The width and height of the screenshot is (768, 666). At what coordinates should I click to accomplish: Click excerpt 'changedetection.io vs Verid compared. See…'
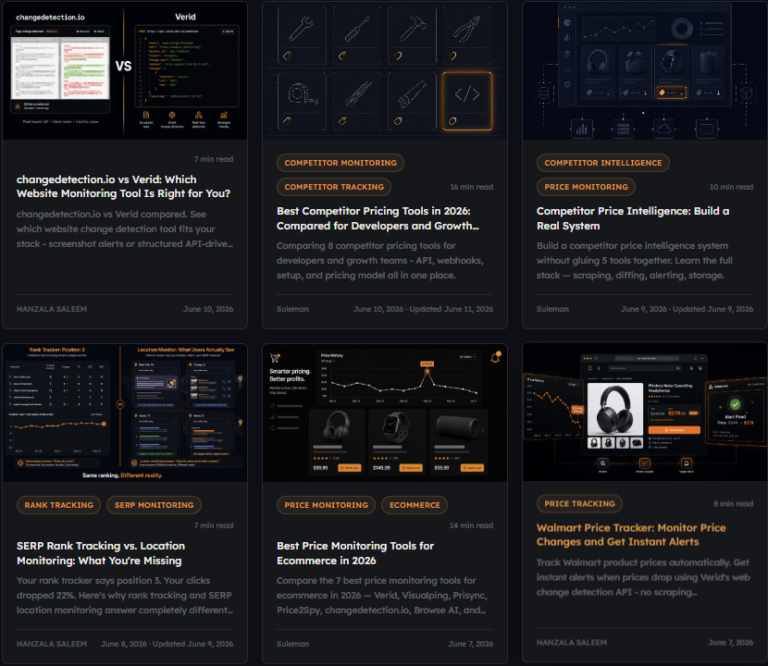[125, 228]
